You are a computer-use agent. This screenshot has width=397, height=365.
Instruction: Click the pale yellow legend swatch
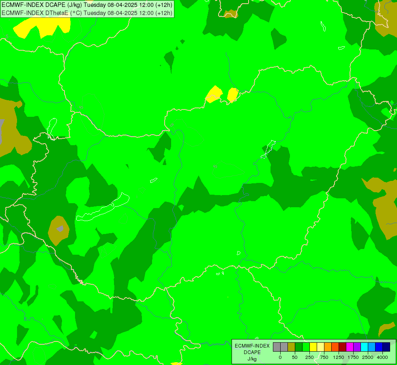pos(320,347)
